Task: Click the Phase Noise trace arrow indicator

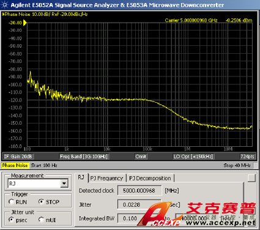Action: 3,14
